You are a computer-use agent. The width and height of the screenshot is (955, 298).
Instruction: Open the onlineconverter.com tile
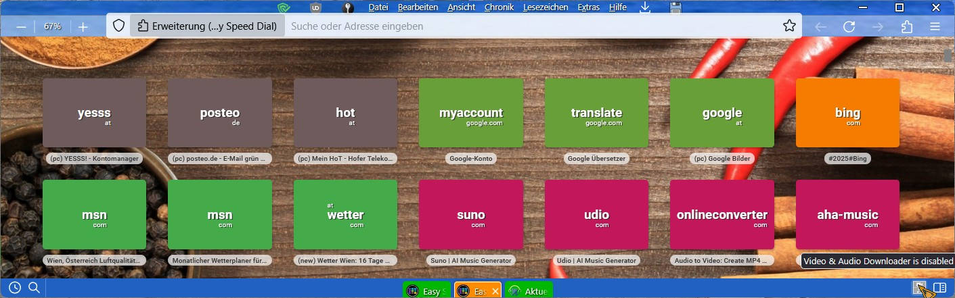(722, 214)
